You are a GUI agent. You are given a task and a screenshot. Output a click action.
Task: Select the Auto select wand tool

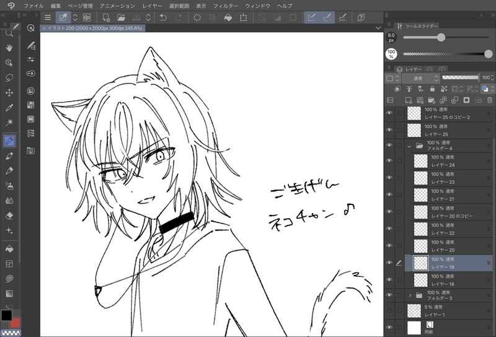[9, 122]
